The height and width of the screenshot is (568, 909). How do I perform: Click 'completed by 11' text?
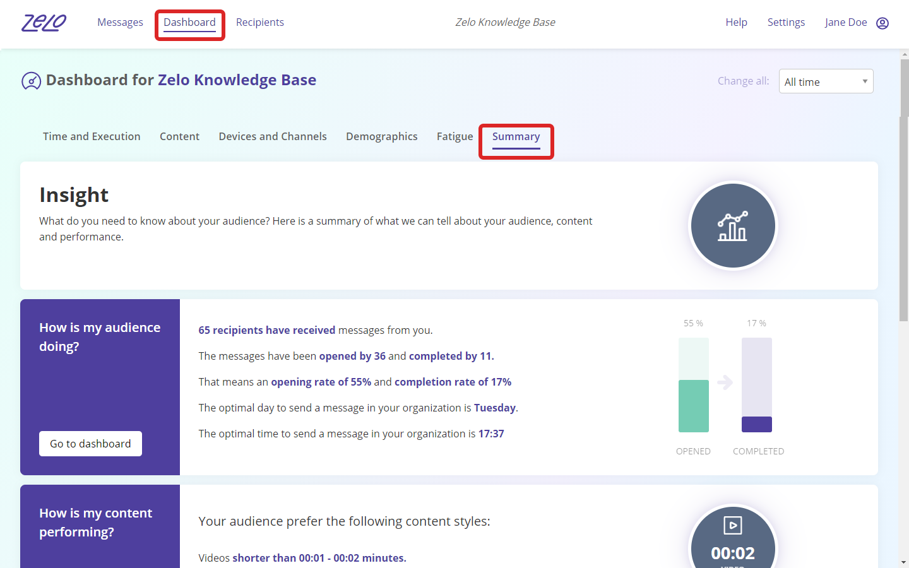pos(451,356)
